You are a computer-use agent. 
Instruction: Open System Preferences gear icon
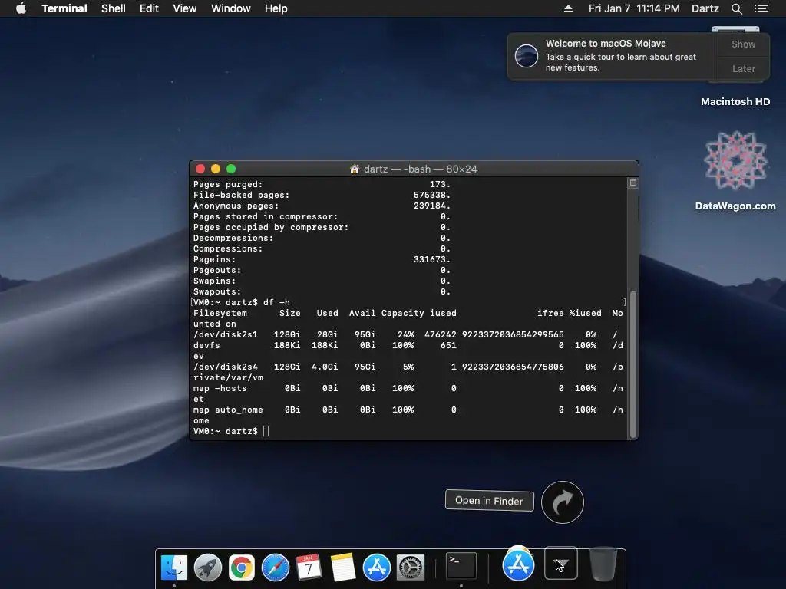[411, 568]
